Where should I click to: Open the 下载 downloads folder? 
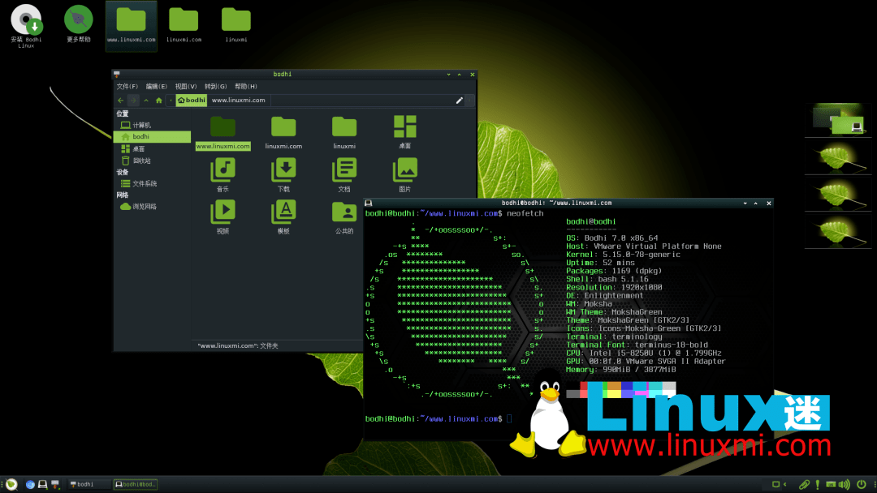(x=283, y=170)
